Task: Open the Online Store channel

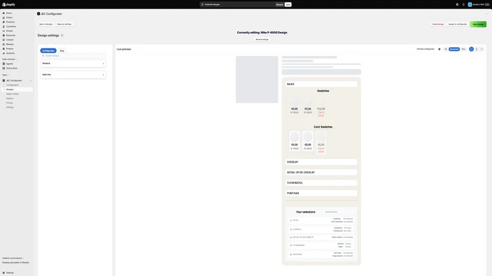Action: pyautogui.click(x=12, y=68)
